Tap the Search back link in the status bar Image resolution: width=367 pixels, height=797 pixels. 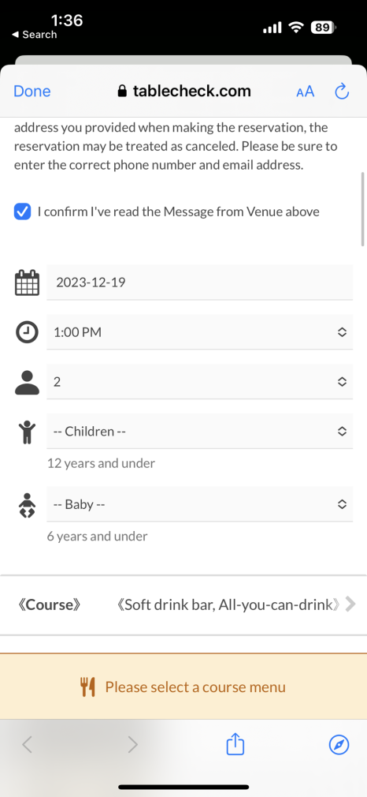pos(34,35)
